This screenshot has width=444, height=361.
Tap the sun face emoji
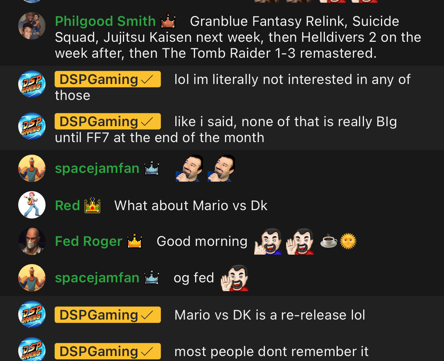[348, 241]
